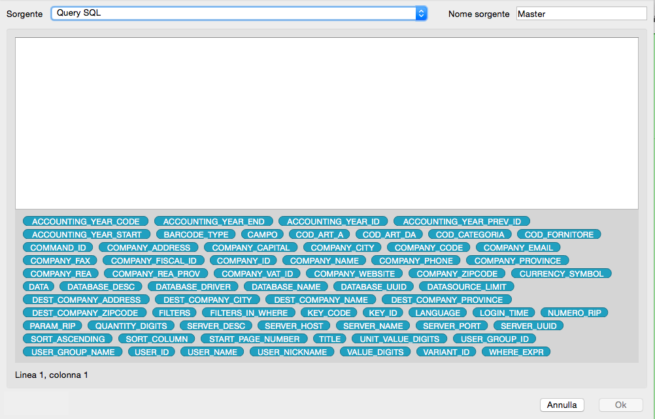
Task: Select the DEST_COMPANY_CITY tag
Action: 207,300
